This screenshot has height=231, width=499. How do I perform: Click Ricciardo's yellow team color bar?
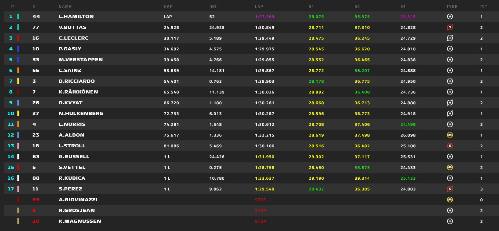[x=18, y=81]
